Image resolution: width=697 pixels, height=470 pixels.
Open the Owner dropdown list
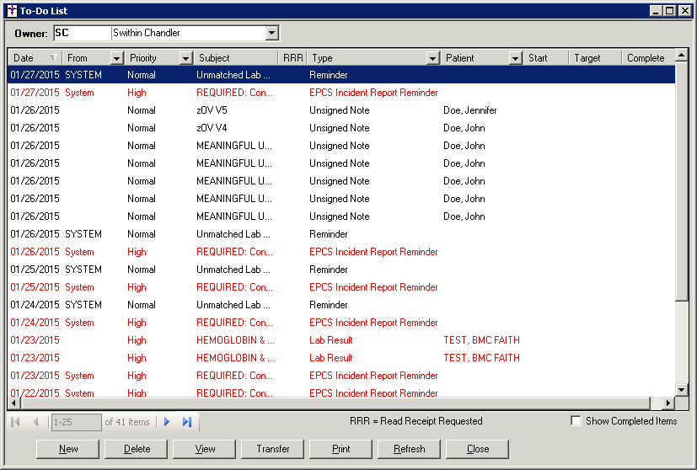(x=271, y=33)
